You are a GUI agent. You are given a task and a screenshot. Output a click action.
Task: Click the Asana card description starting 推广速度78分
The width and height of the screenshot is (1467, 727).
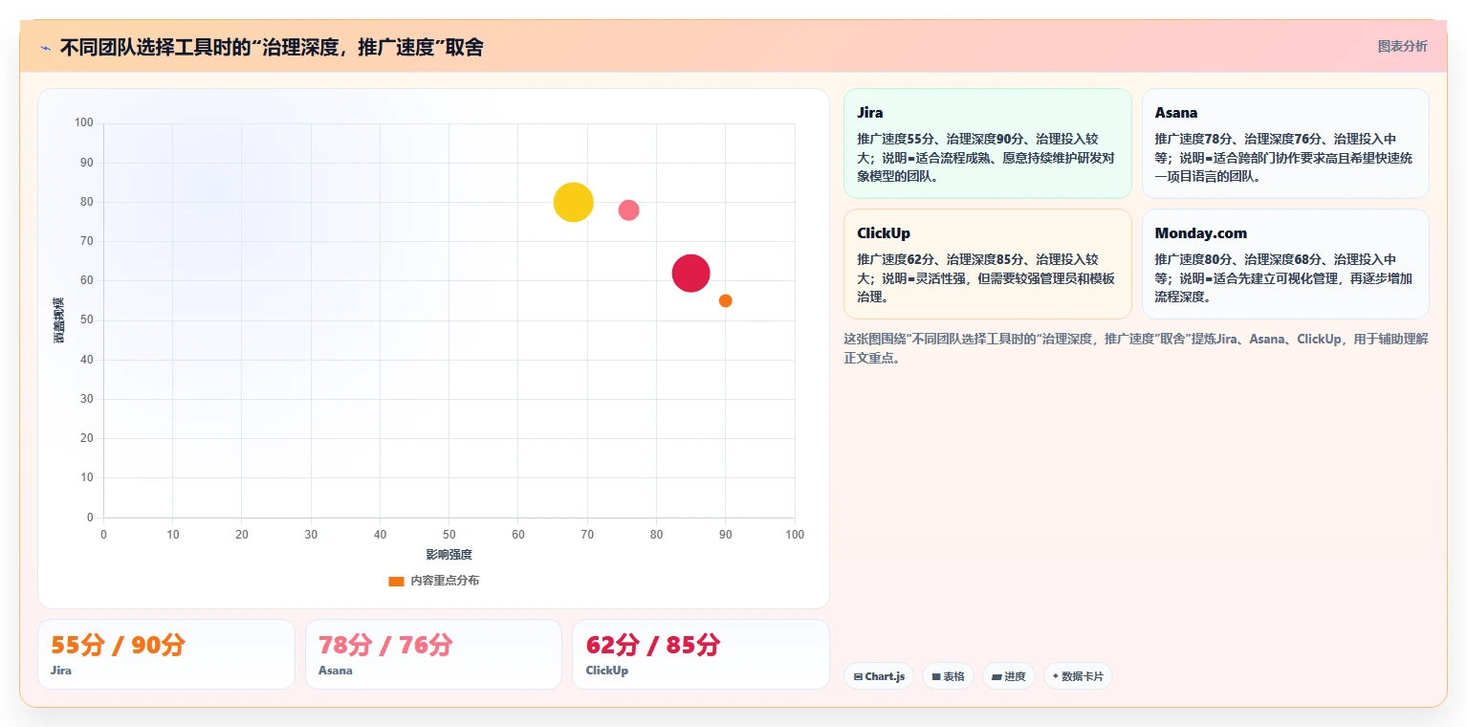click(1284, 158)
